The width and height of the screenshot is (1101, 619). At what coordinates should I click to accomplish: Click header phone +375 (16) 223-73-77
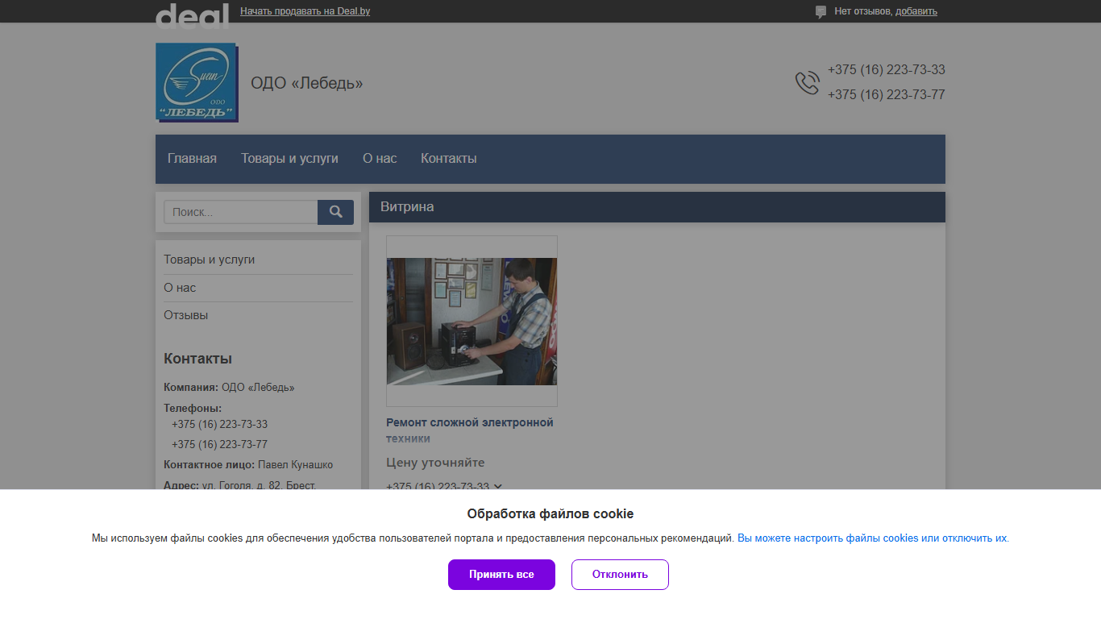[x=886, y=95]
